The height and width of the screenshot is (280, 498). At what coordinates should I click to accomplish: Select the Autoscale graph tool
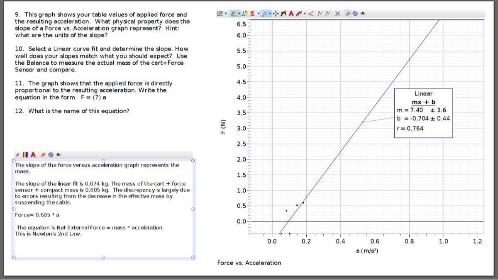(x=234, y=13)
